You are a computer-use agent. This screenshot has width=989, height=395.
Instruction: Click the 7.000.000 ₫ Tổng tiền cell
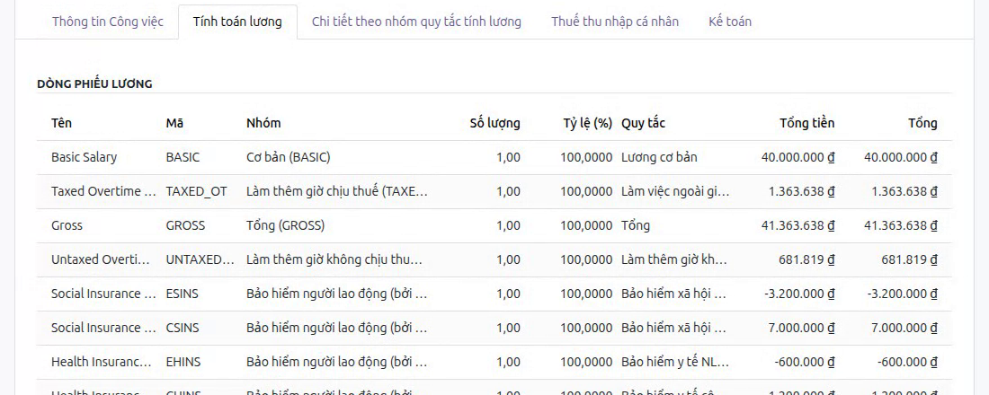[x=802, y=328]
